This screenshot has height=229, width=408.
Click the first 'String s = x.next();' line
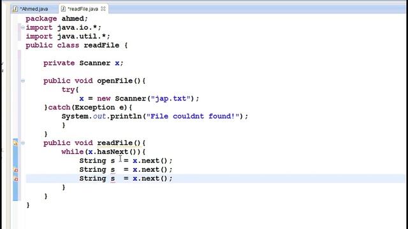coord(126,161)
